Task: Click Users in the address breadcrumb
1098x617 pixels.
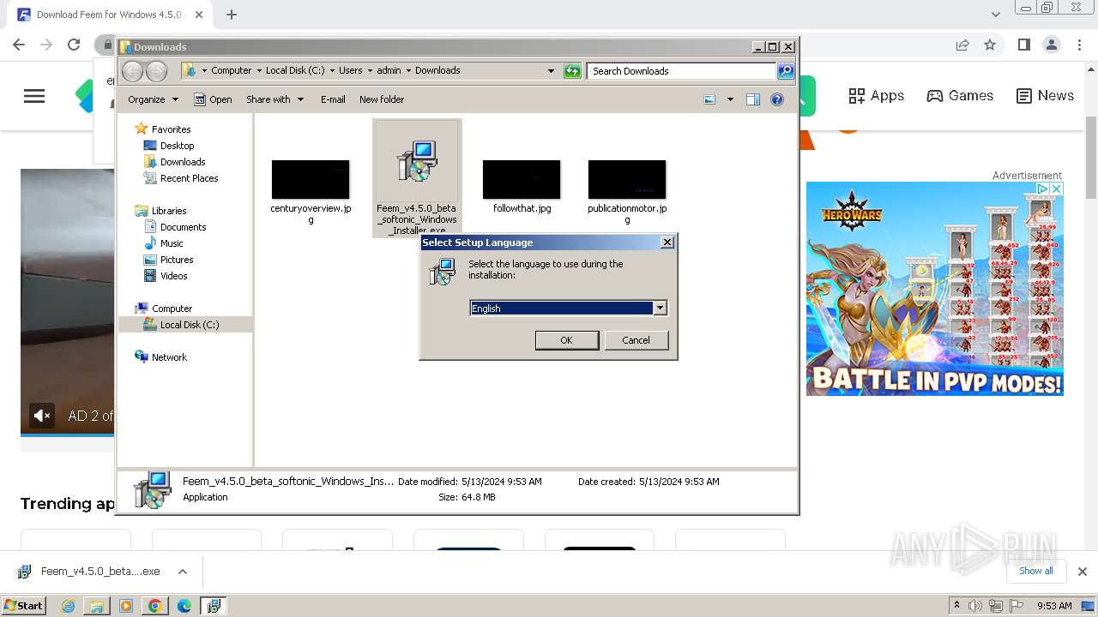Action: click(350, 70)
